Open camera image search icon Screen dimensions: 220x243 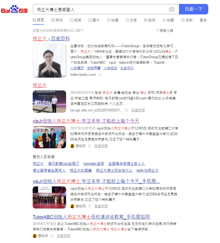(x=171, y=9)
